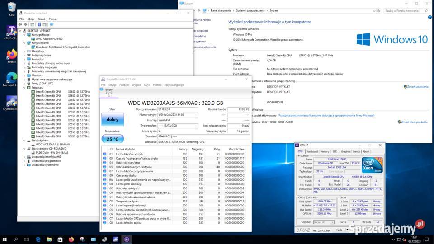Open the notification center icon in the tray
The height and width of the screenshot is (244, 434).
pos(426,239)
